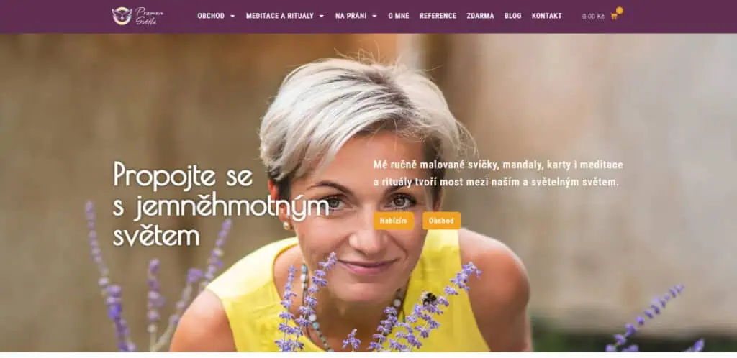Click the orange Obchod hero button

441,221
